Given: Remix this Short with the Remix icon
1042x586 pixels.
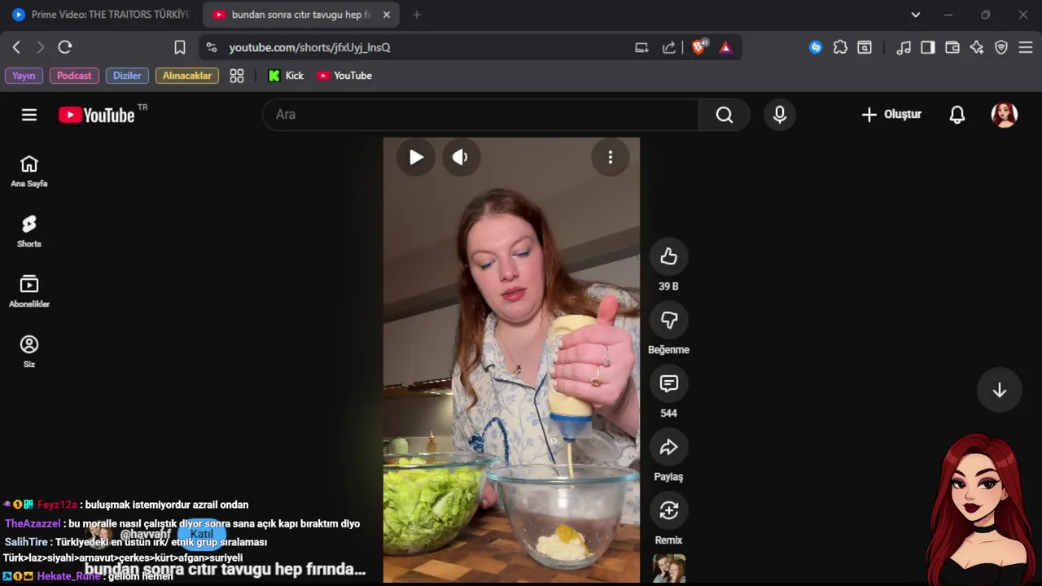Looking at the screenshot, I should tap(668, 510).
